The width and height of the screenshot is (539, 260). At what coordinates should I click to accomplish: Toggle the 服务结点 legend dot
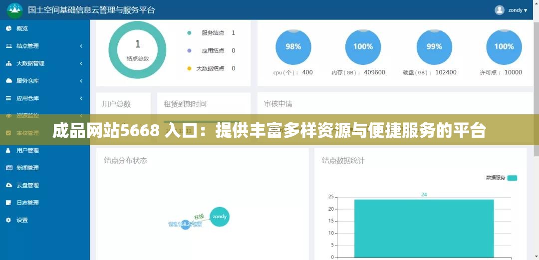click(x=189, y=33)
